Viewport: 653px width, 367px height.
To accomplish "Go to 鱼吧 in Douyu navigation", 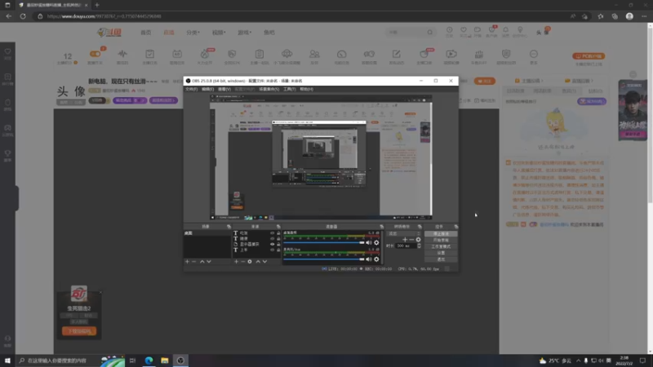I will click(x=269, y=33).
